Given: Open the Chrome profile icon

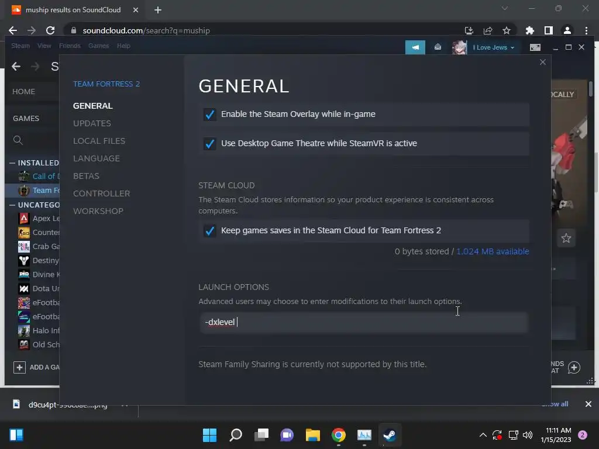Looking at the screenshot, I should point(567,30).
